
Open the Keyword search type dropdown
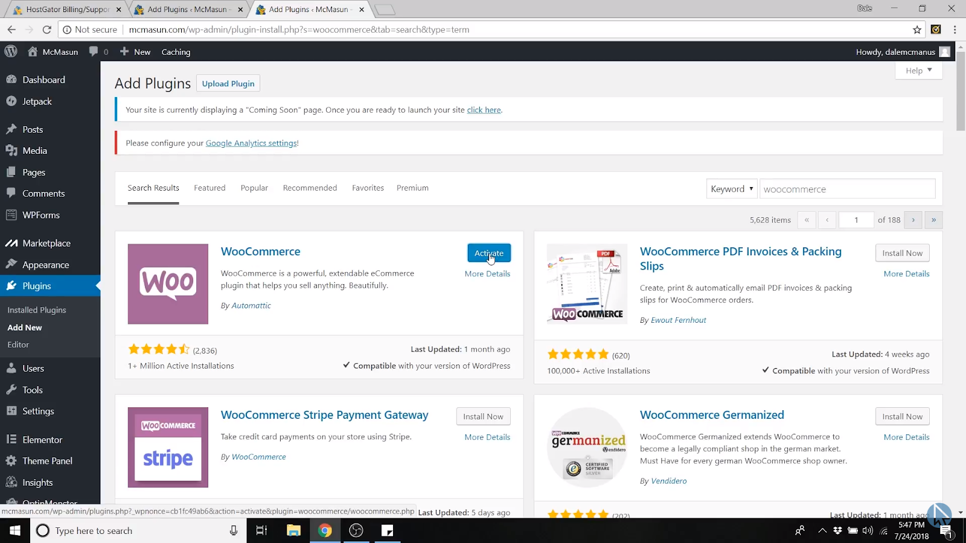click(732, 189)
